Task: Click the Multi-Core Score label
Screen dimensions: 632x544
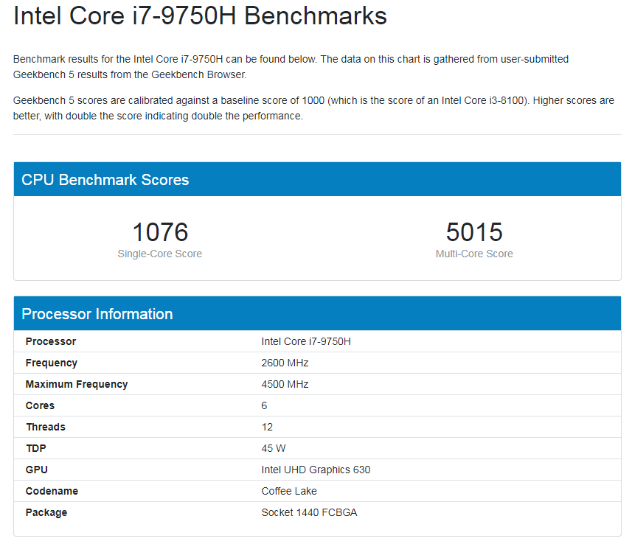Action: (x=474, y=254)
